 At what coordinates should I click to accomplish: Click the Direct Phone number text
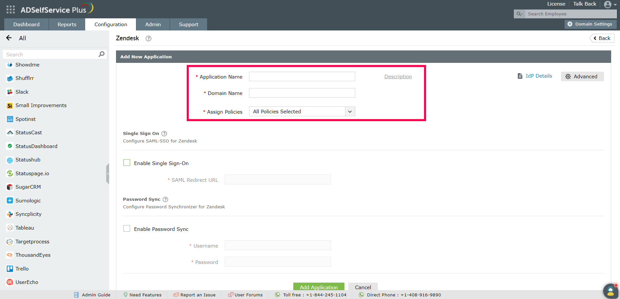coord(404,295)
